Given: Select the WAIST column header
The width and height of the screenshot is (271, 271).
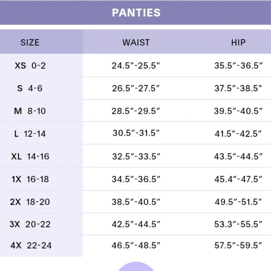Looking at the screenshot, I should 136,43.
